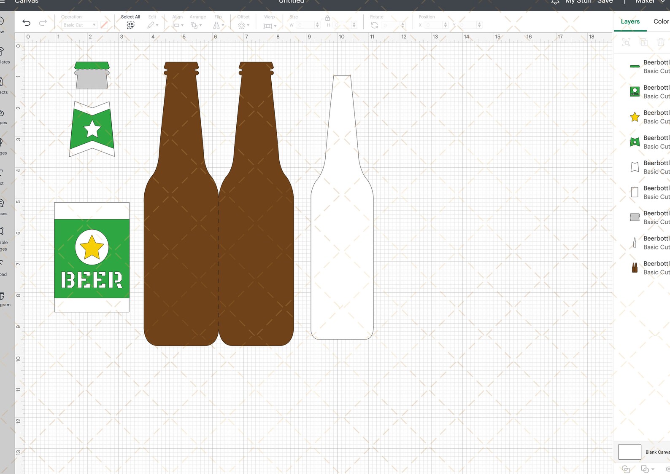
Task: Open the operation color swatch in toolbar
Action: (x=104, y=25)
